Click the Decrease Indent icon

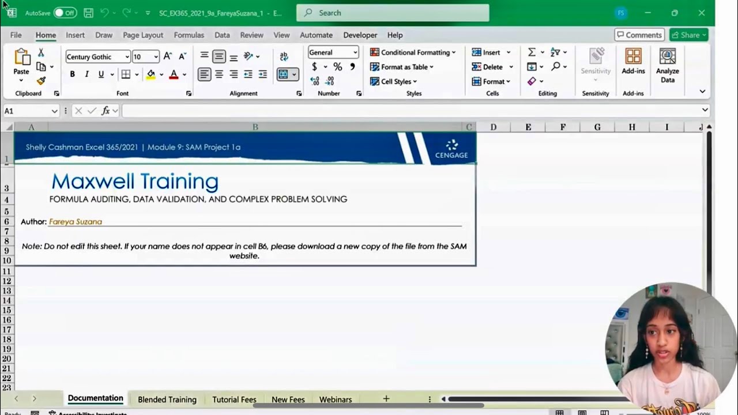248,74
